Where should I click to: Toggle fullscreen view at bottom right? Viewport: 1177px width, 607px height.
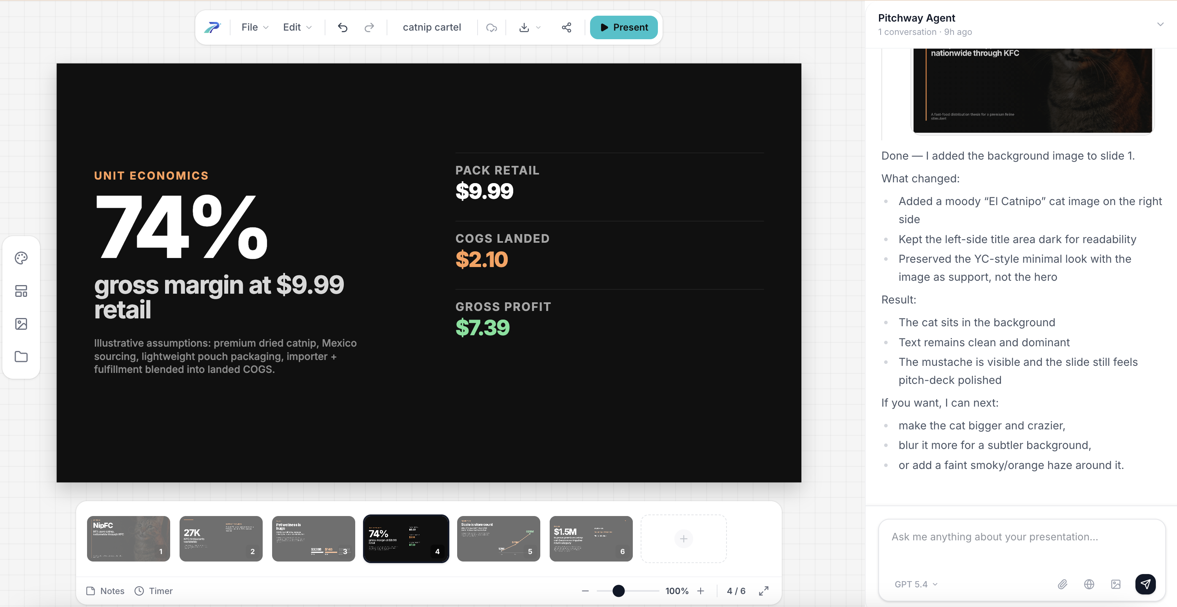click(x=763, y=591)
